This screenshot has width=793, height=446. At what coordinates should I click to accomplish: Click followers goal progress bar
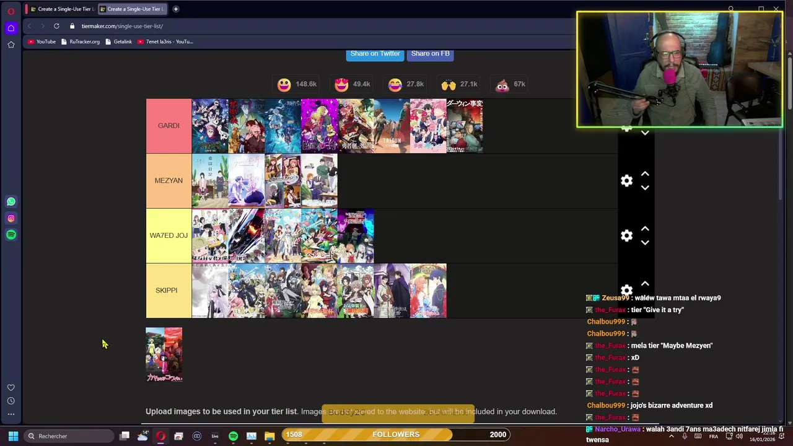pos(396,434)
